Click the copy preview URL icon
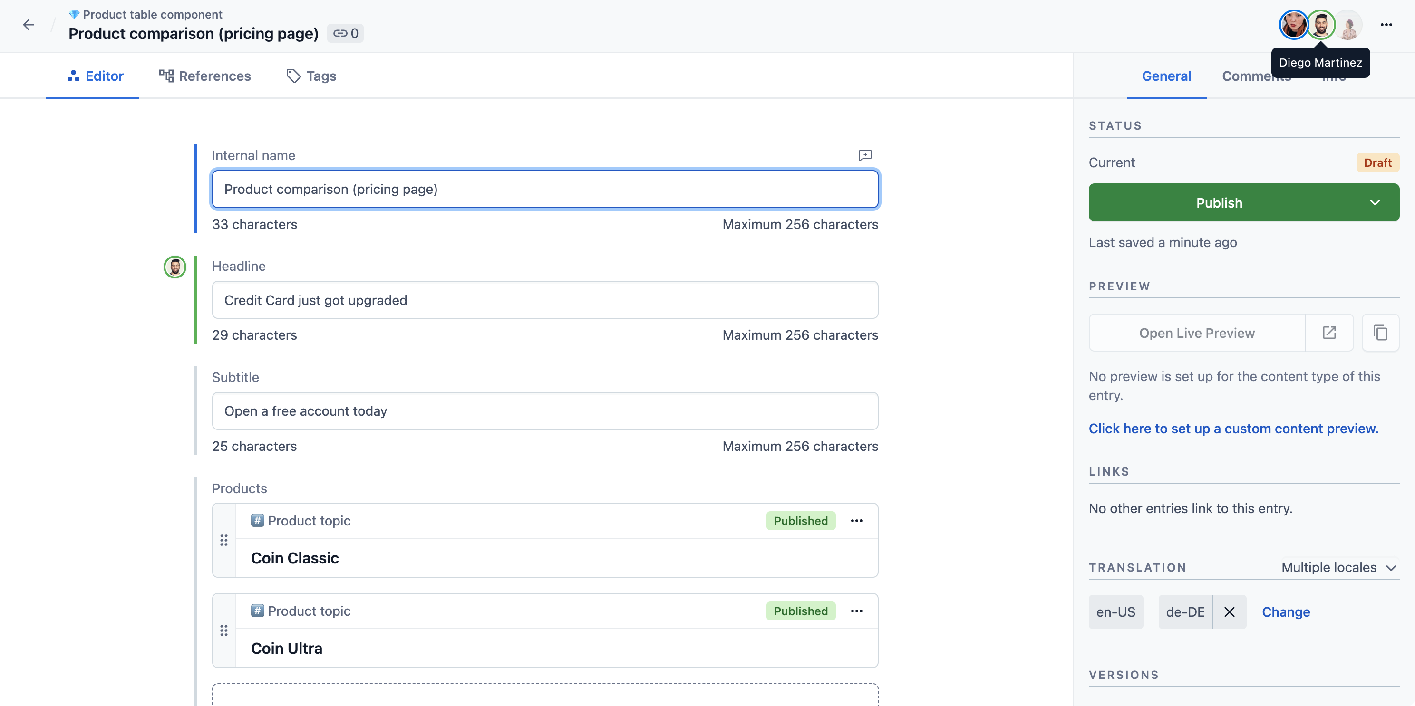Image resolution: width=1415 pixels, height=706 pixels. (x=1381, y=333)
